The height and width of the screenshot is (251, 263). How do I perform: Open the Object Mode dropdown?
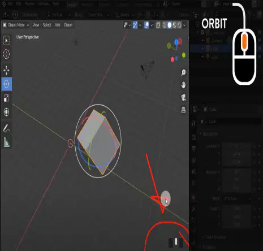pos(16,25)
